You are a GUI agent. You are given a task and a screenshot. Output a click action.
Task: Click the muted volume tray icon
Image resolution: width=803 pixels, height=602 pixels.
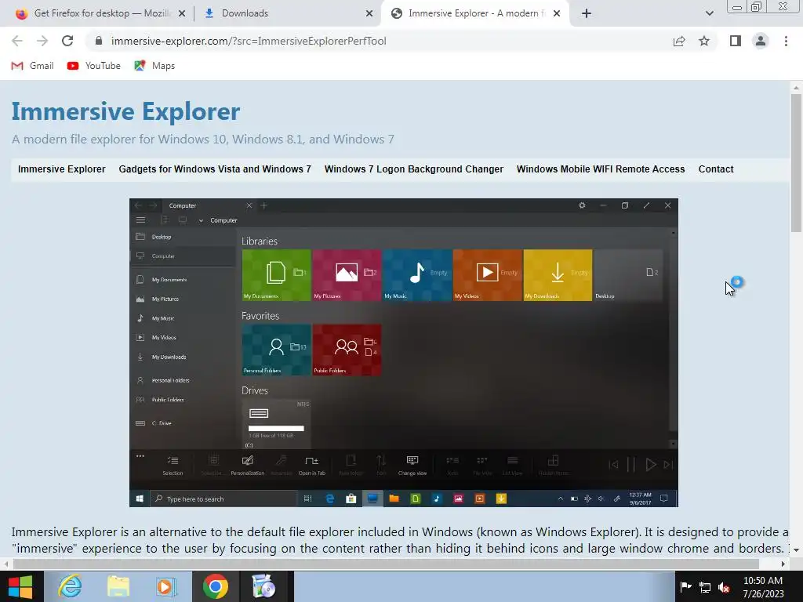pyautogui.click(x=724, y=587)
